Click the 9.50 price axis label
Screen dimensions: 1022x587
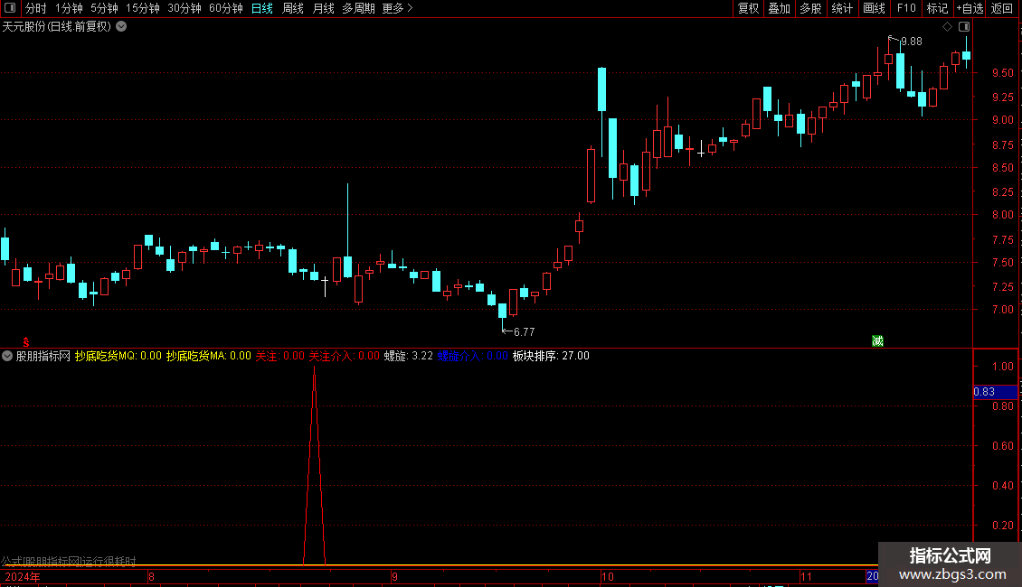[1002, 73]
